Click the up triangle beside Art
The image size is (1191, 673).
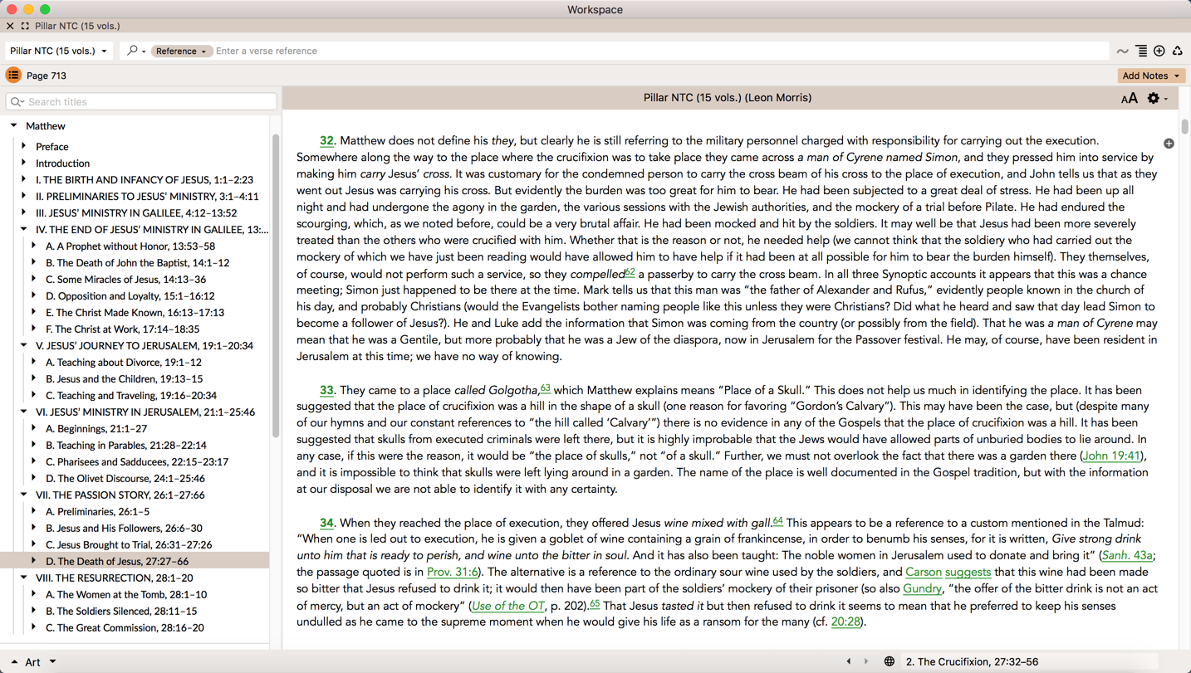pyautogui.click(x=14, y=662)
